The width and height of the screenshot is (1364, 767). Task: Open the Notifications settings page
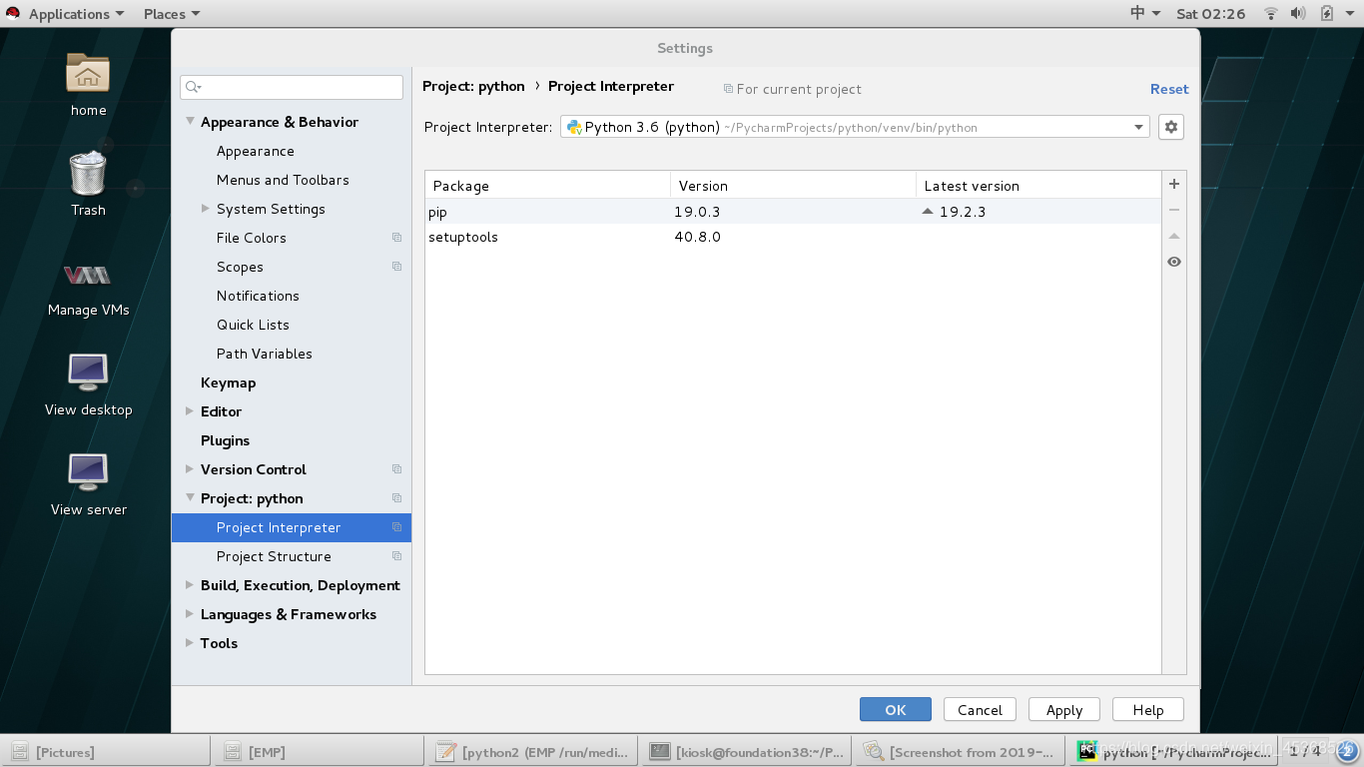258,296
